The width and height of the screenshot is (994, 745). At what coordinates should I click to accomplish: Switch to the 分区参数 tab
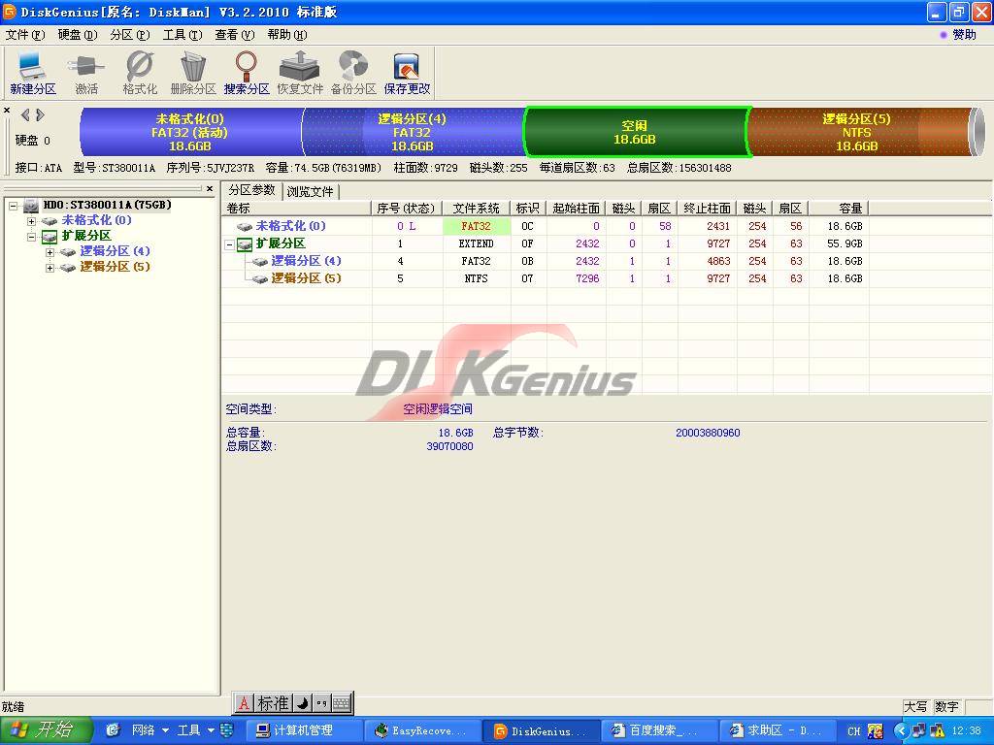point(251,190)
